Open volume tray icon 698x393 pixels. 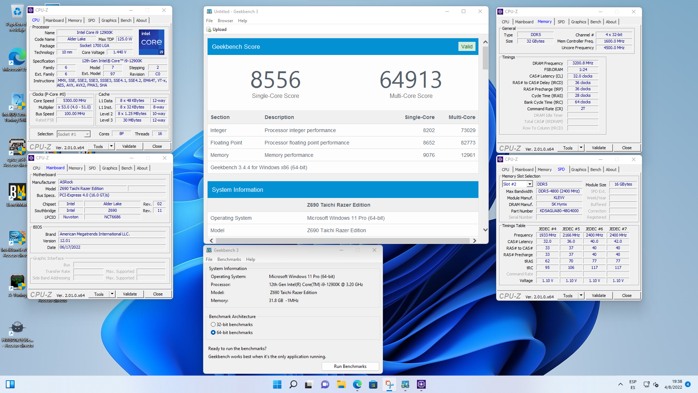(x=656, y=384)
